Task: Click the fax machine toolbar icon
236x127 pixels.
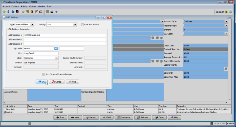Action: point(52,12)
